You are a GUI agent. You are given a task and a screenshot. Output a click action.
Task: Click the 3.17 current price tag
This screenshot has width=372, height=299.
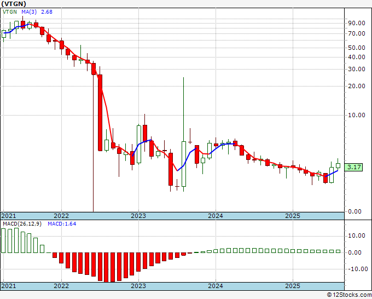pyautogui.click(x=354, y=167)
